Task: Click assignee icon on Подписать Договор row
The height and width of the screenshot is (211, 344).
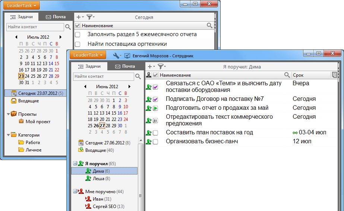Action: 149,99
